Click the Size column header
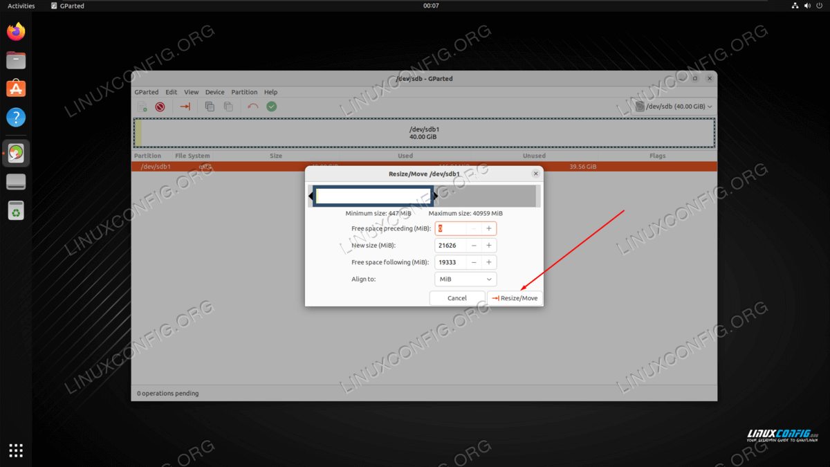Image resolution: width=830 pixels, height=467 pixels. [276, 156]
